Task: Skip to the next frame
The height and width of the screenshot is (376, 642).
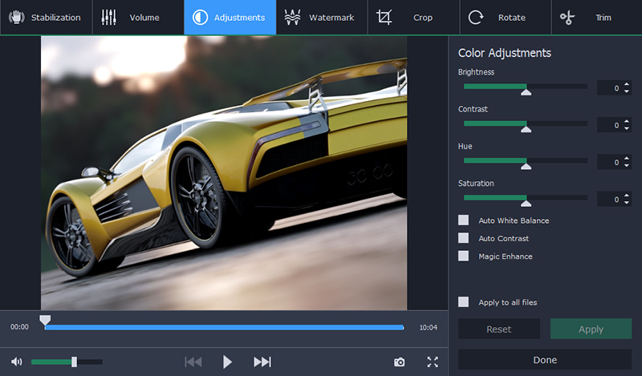Action: point(262,362)
